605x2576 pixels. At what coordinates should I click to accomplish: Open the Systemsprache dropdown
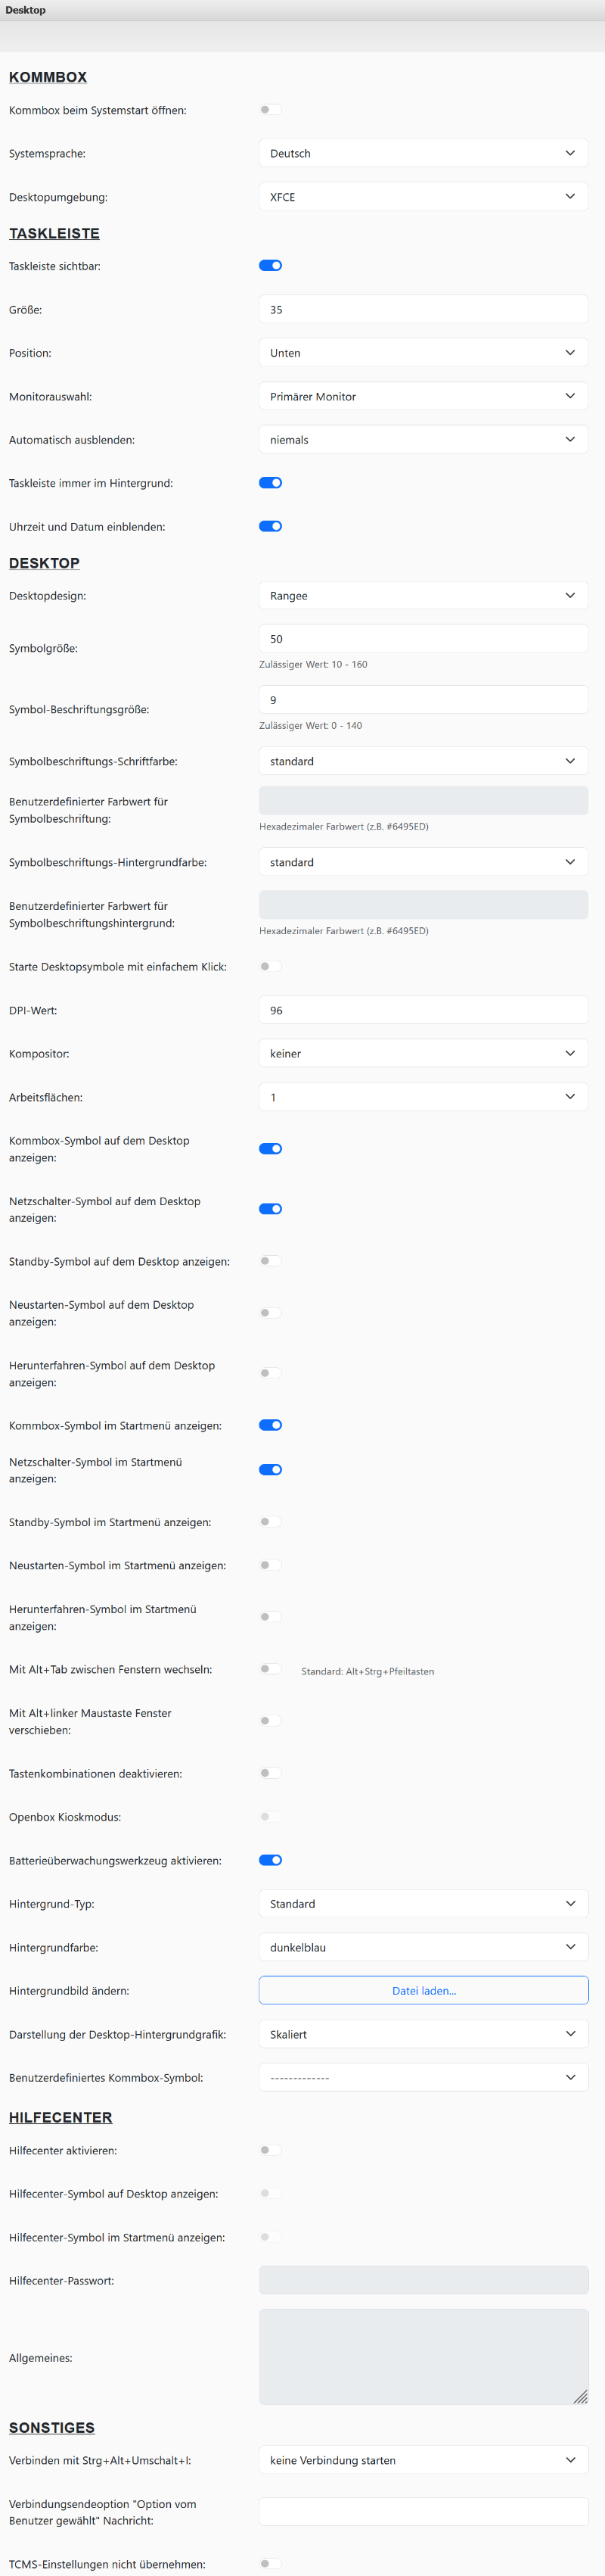click(x=422, y=153)
